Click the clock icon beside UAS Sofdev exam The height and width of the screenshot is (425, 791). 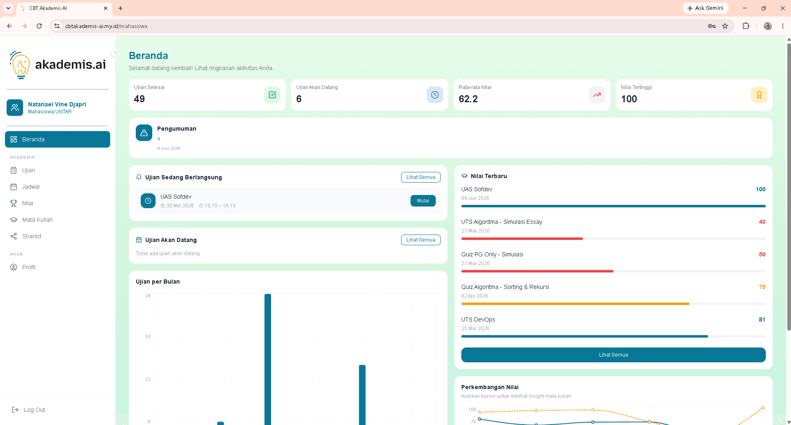148,201
